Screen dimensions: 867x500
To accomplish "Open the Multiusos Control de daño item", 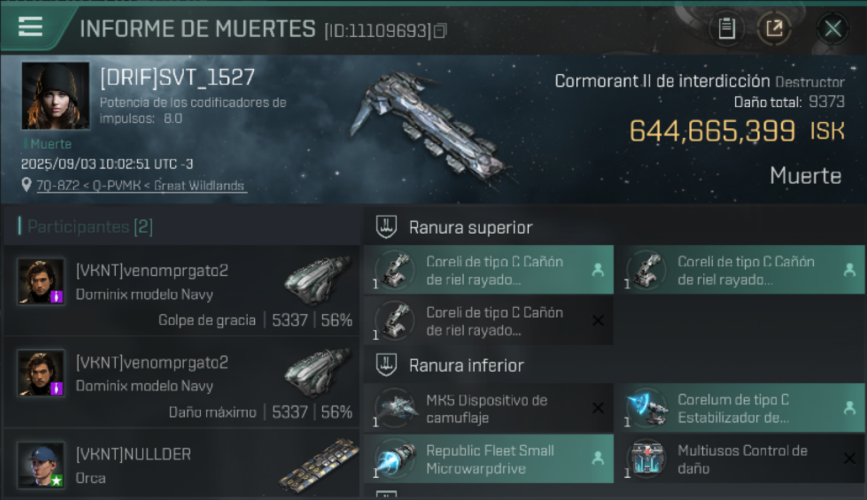I will 740,459.
